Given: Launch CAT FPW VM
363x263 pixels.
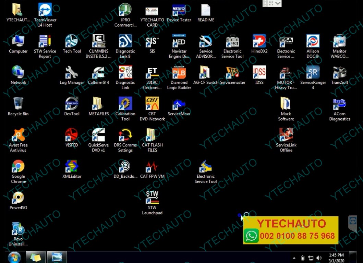Looking at the screenshot, I should point(152,169).
